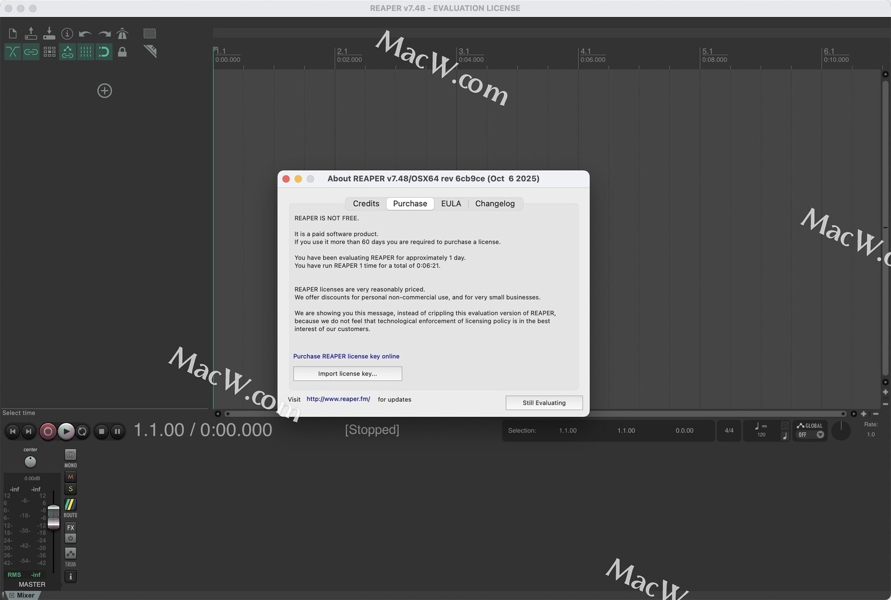Open the http://www.reaper.fm/ link
Screen dimensions: 891x600
[338, 399]
